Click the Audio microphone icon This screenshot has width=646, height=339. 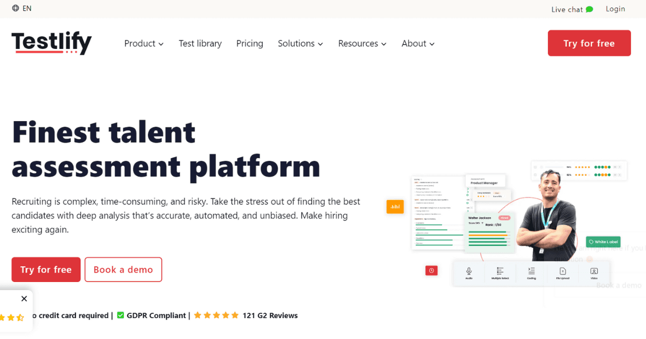469,271
